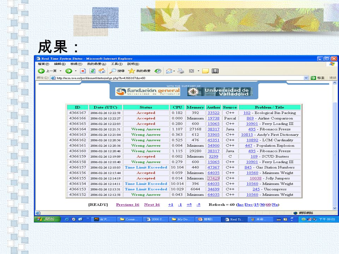Open author link 19738

[213, 119]
